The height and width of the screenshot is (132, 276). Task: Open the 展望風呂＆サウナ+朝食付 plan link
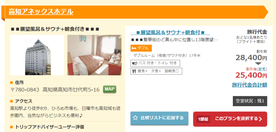click(x=170, y=32)
